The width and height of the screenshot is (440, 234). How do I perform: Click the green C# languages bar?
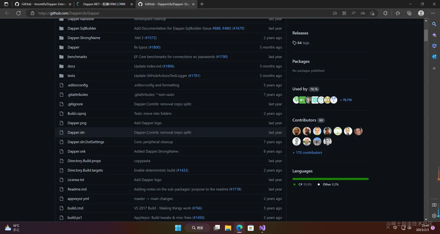pos(330,179)
